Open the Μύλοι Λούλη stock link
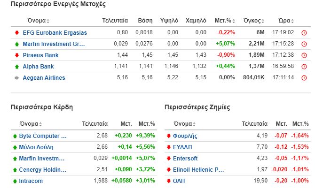This screenshot has width=315, height=190. pos(36,147)
